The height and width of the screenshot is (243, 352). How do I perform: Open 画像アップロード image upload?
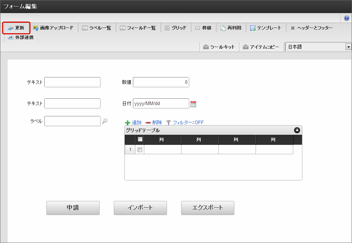click(53, 28)
